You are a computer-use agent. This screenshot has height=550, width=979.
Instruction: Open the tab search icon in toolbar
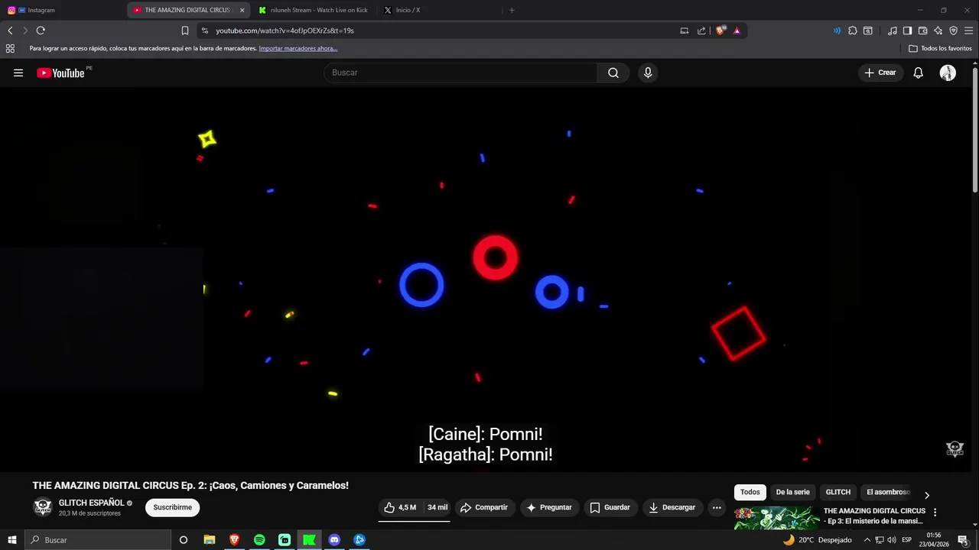coord(868,31)
